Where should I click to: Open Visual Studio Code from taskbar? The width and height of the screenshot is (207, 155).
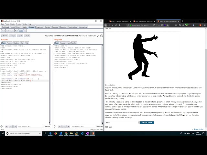point(82,133)
